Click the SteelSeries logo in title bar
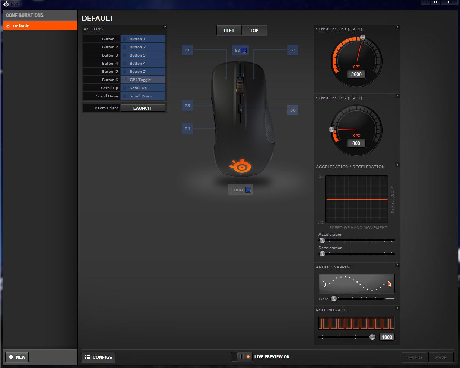 6,4
